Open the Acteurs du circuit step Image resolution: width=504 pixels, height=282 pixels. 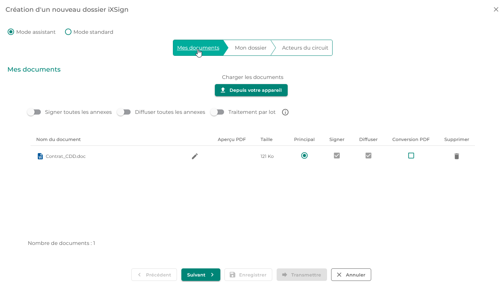(305, 48)
